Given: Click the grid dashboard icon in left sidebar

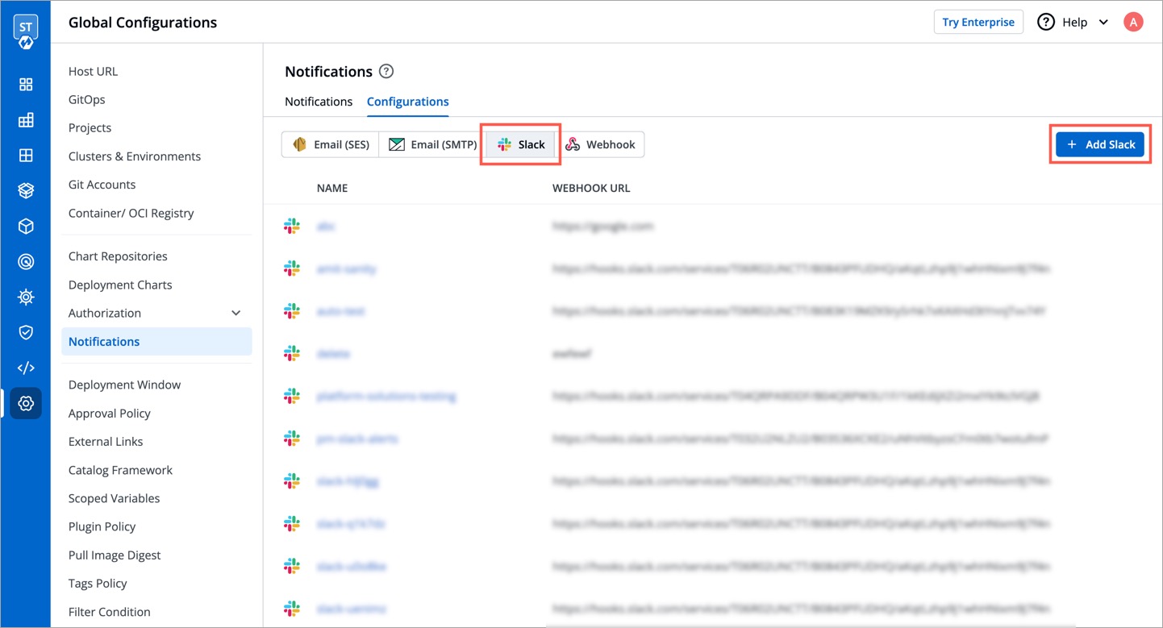Looking at the screenshot, I should tap(26, 85).
